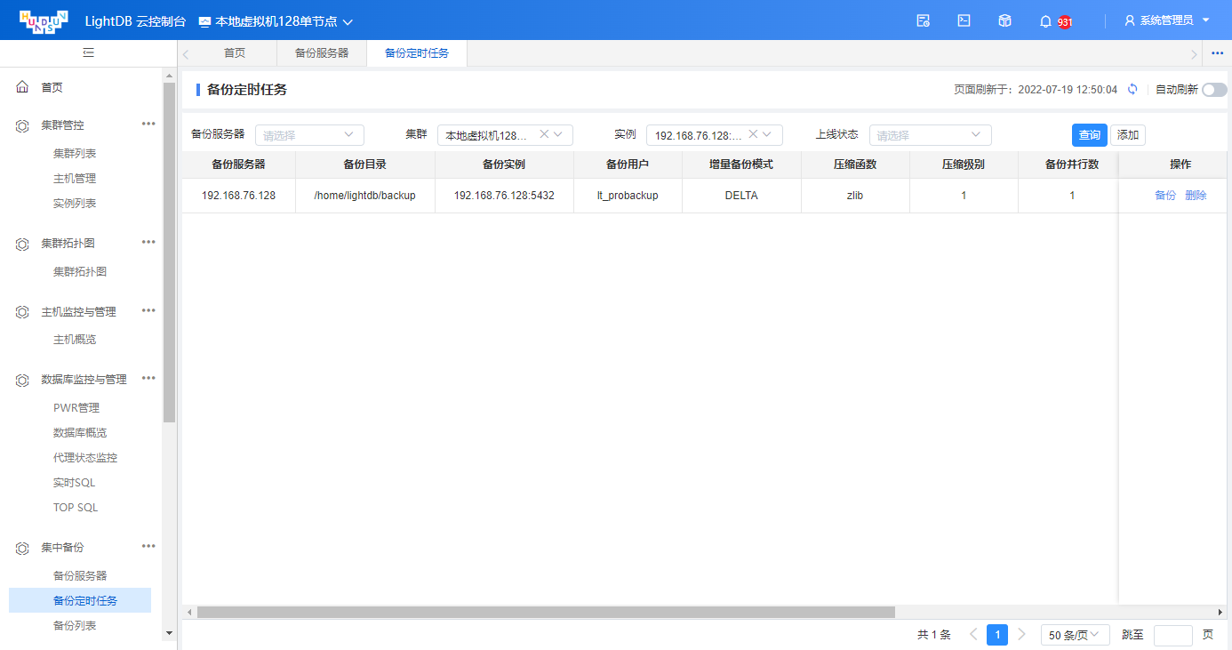Open PWR管理 in sidebar

coord(76,408)
